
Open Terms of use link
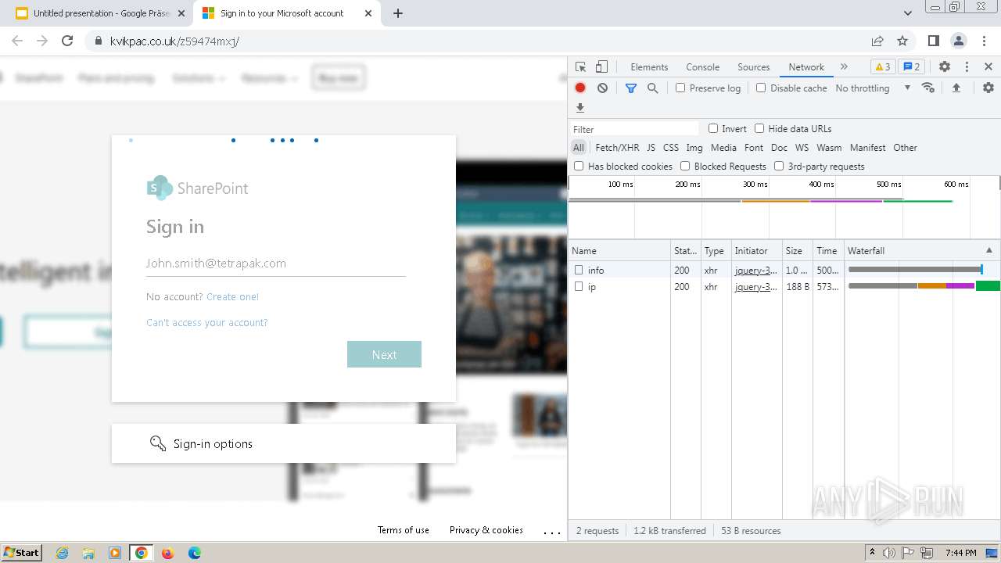[x=404, y=530]
